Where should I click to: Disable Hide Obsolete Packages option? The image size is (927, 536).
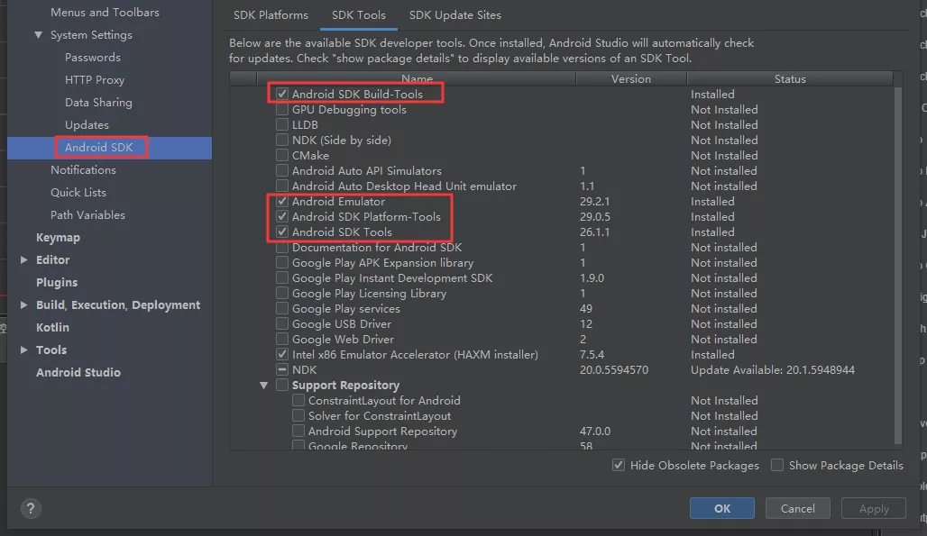tap(619, 466)
